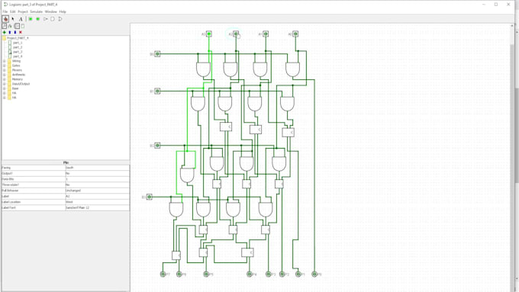Click the canvas vertical scrollbar up arrow
Image resolution: width=519 pixels, height=292 pixels.
coord(512,26)
